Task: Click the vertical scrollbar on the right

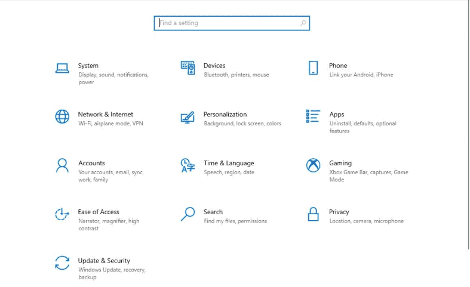Action: tap(469, 125)
